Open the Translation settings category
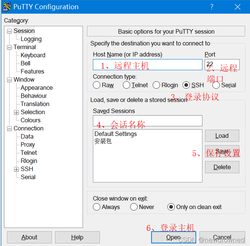This screenshot has height=246, width=250. point(35,104)
